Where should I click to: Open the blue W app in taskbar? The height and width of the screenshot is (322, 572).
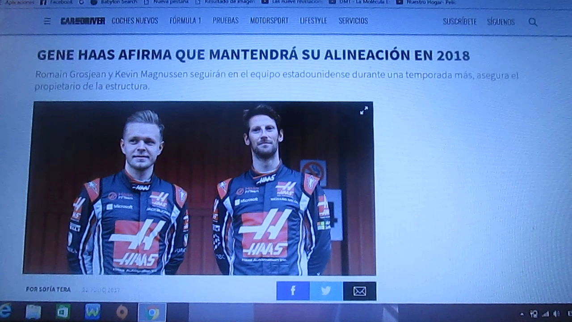[93, 311]
